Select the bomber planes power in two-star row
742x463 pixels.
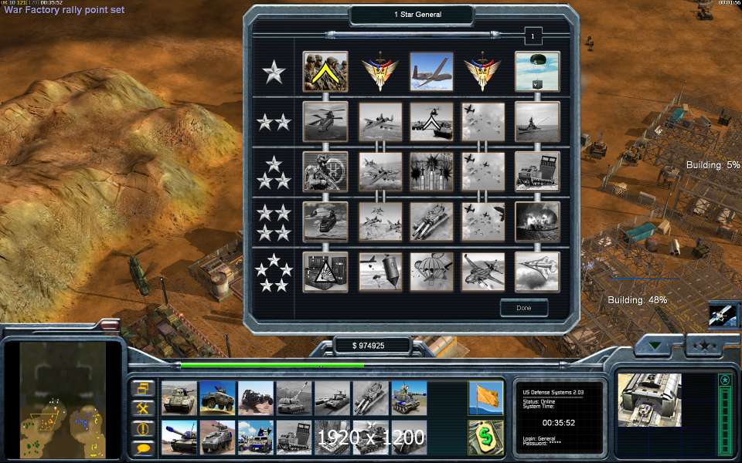[x=482, y=122]
